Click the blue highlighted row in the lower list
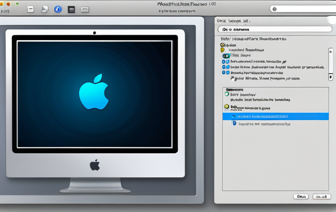This screenshot has width=336, height=212. pos(275,116)
